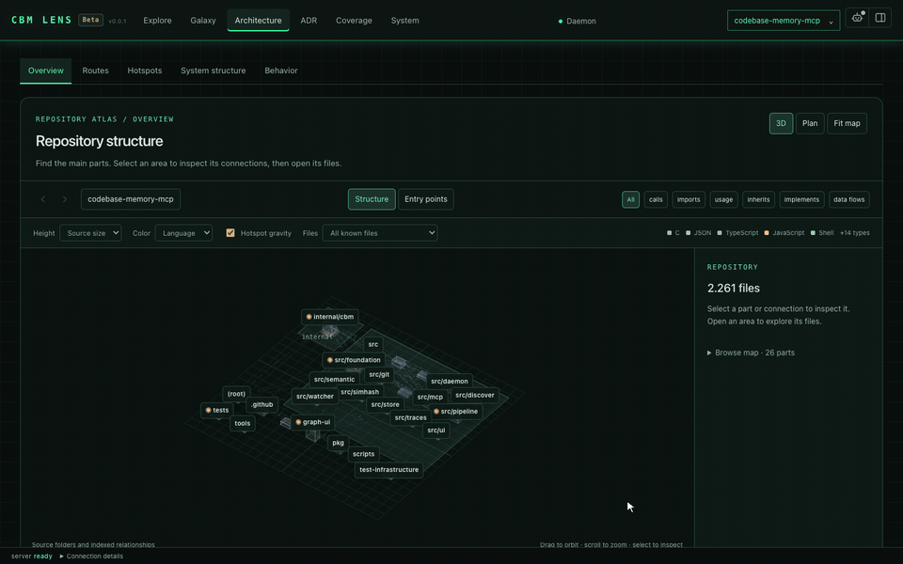
Task: Open the Coverage top menu
Action: [354, 20]
